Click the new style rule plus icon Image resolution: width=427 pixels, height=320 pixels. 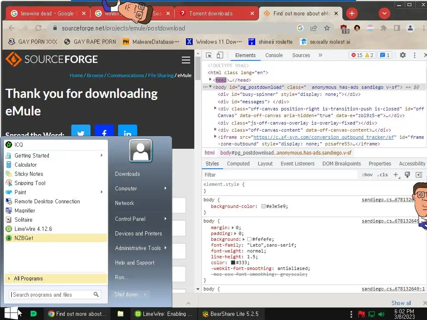pyautogui.click(x=396, y=175)
